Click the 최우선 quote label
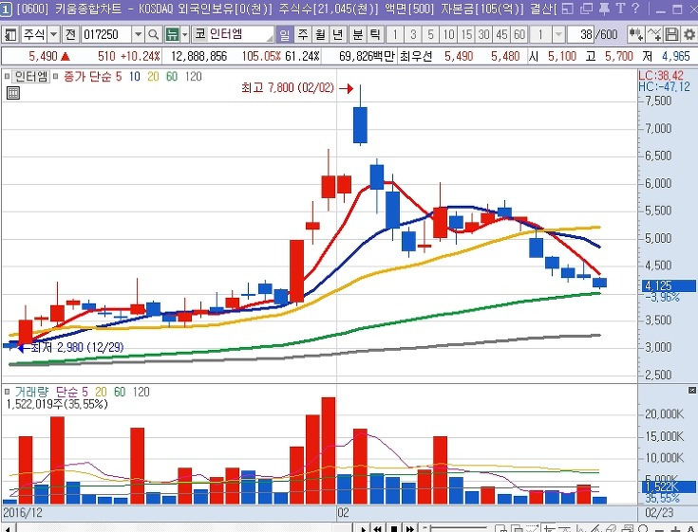Image resolution: width=698 pixels, height=532 pixels. coord(416,56)
